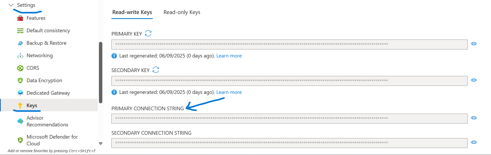491x155 pixels.
Task: Open Learn more link under primary key
Action: 229,56
